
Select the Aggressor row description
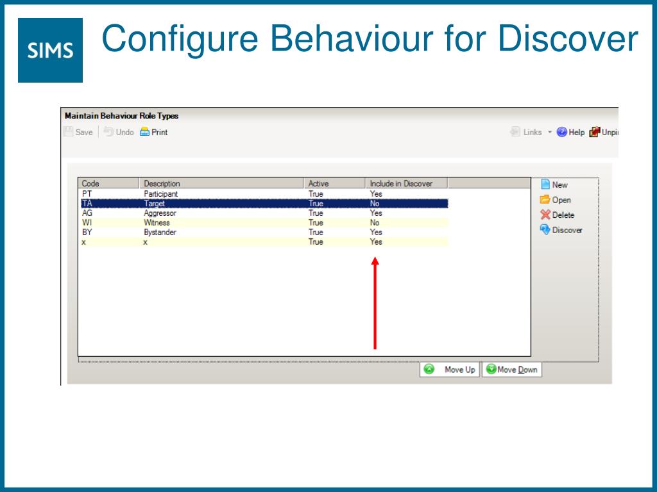coord(160,213)
